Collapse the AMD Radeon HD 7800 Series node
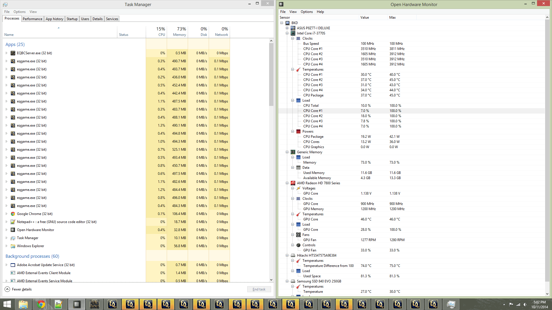Screen dimensions: 552x310 pyautogui.click(x=287, y=183)
